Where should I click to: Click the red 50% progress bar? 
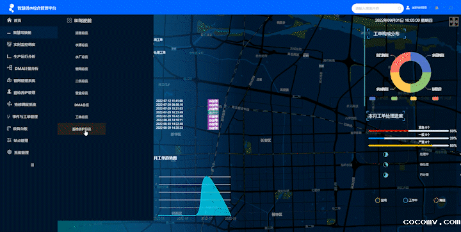click(x=408, y=131)
